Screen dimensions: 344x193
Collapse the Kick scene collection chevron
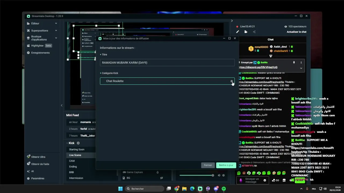point(67,143)
